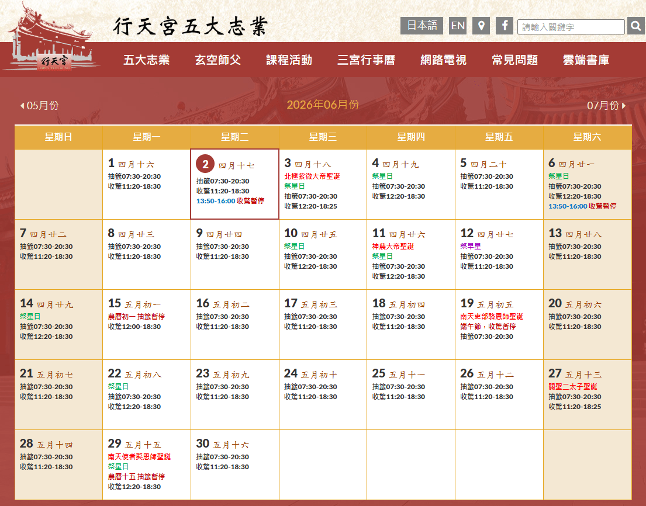Viewport: 646px width, 506px height.
Task: Click date number 9 四月廿四
Action: (219, 234)
